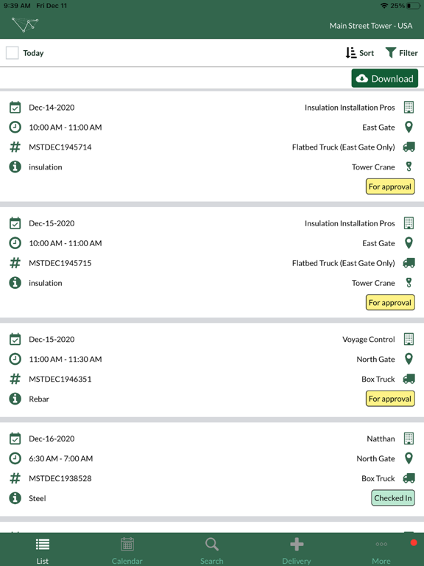Screen dimensions: 424x566
Task: Click the clock icon beside 6:30 AM - 7:00 AM
Action: point(15,458)
